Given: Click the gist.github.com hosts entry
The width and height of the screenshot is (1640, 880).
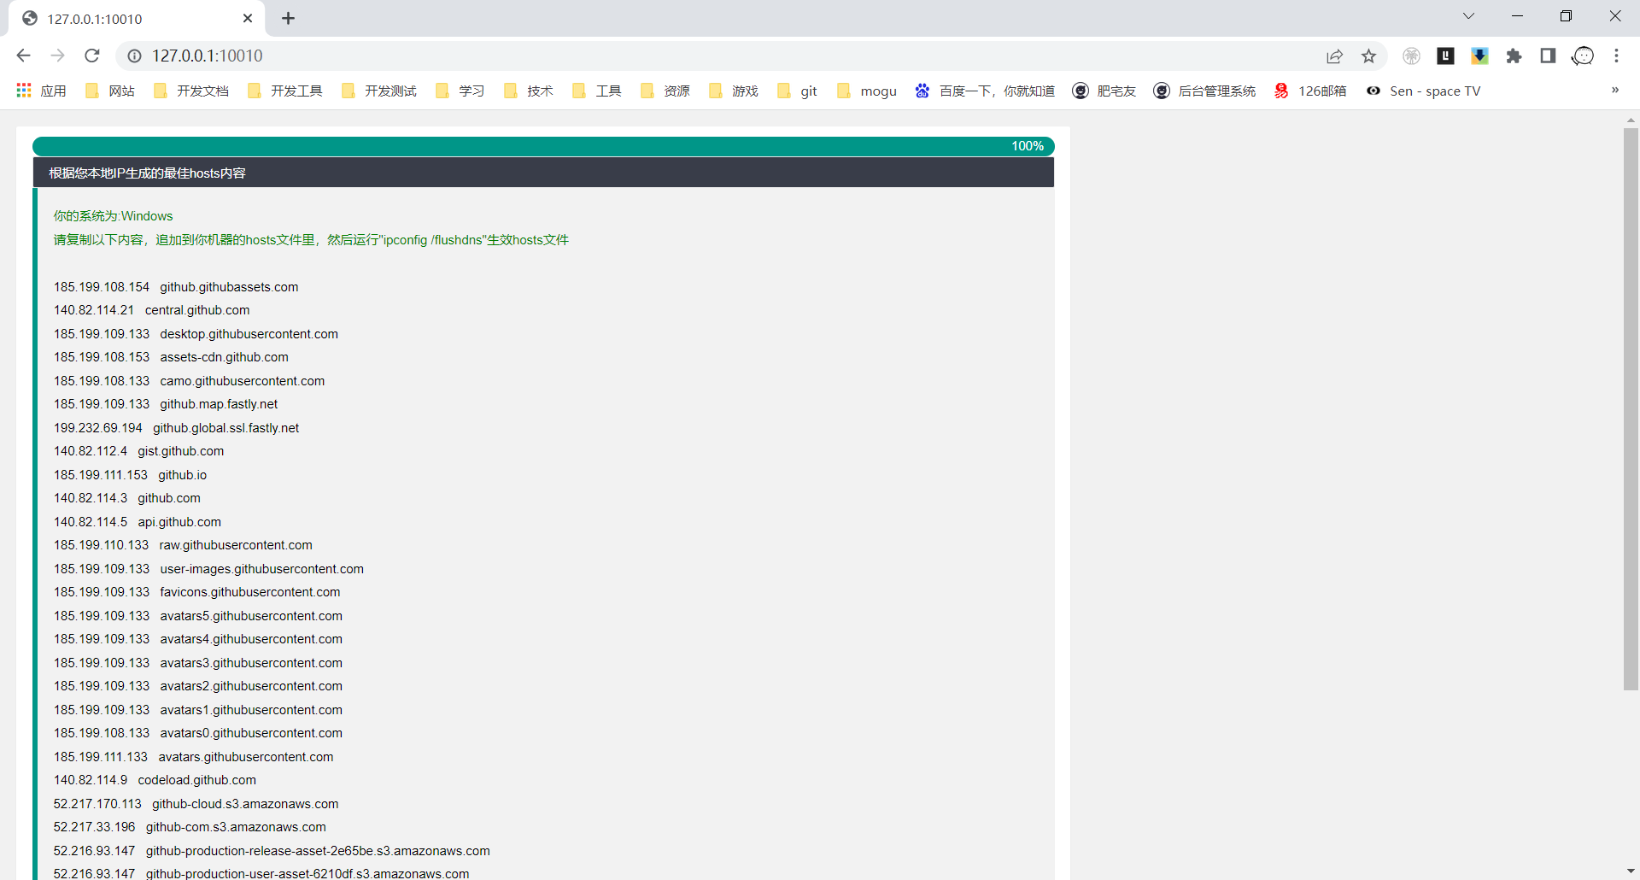Looking at the screenshot, I should [138, 451].
